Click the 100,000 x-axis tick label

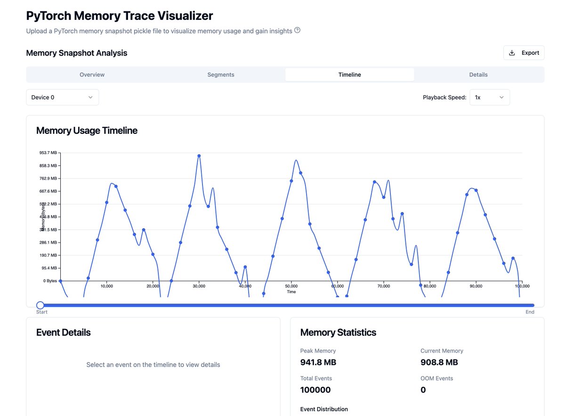(522, 286)
